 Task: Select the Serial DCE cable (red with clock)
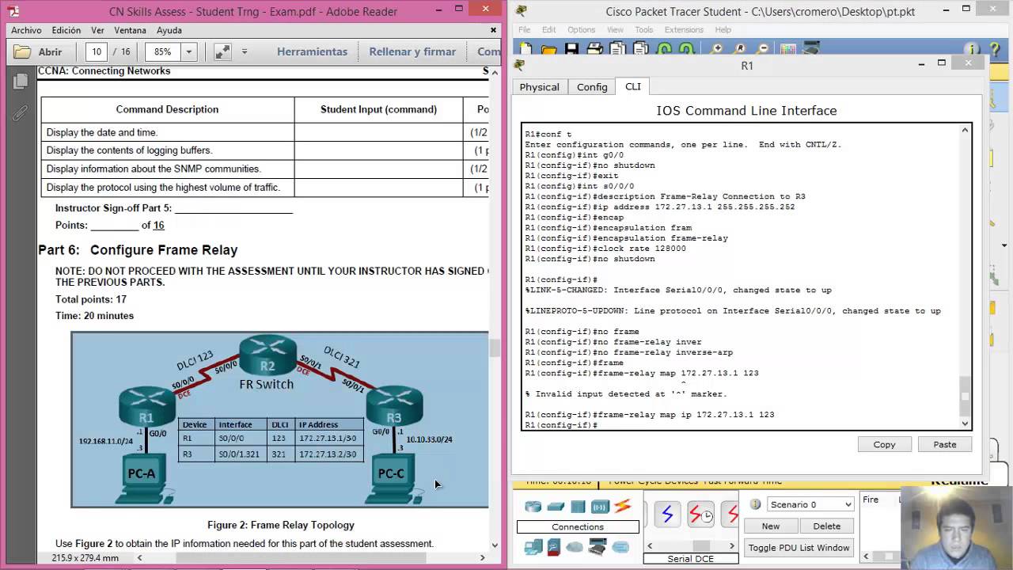tap(700, 515)
